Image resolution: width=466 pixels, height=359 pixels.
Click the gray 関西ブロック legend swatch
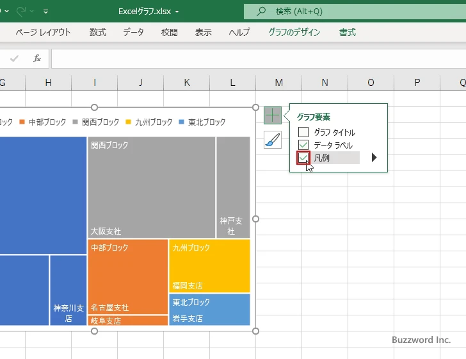(75, 122)
